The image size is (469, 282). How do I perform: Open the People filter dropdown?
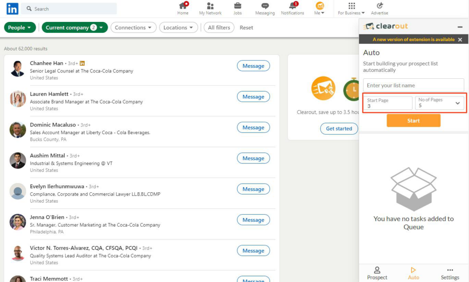coord(20,27)
